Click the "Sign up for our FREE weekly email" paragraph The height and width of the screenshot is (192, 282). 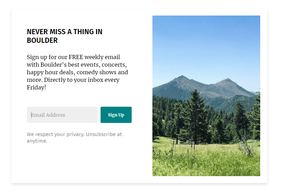77,72
